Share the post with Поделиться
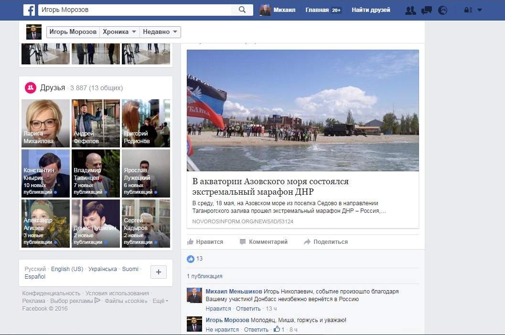This screenshot has width=505, height=335. click(x=325, y=242)
